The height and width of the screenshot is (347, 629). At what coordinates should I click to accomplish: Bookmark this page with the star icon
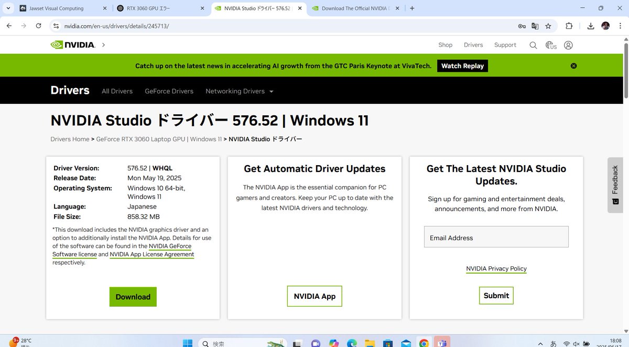pos(548,26)
